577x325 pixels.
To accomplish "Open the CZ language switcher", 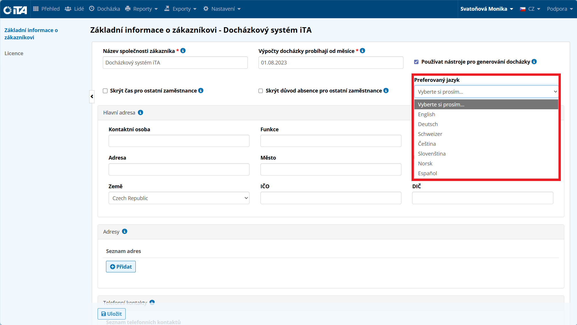I will [530, 9].
